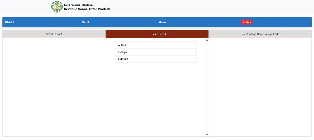The image size is (314, 140).
Task: Switch to the Select District tab
Action: click(54, 34)
